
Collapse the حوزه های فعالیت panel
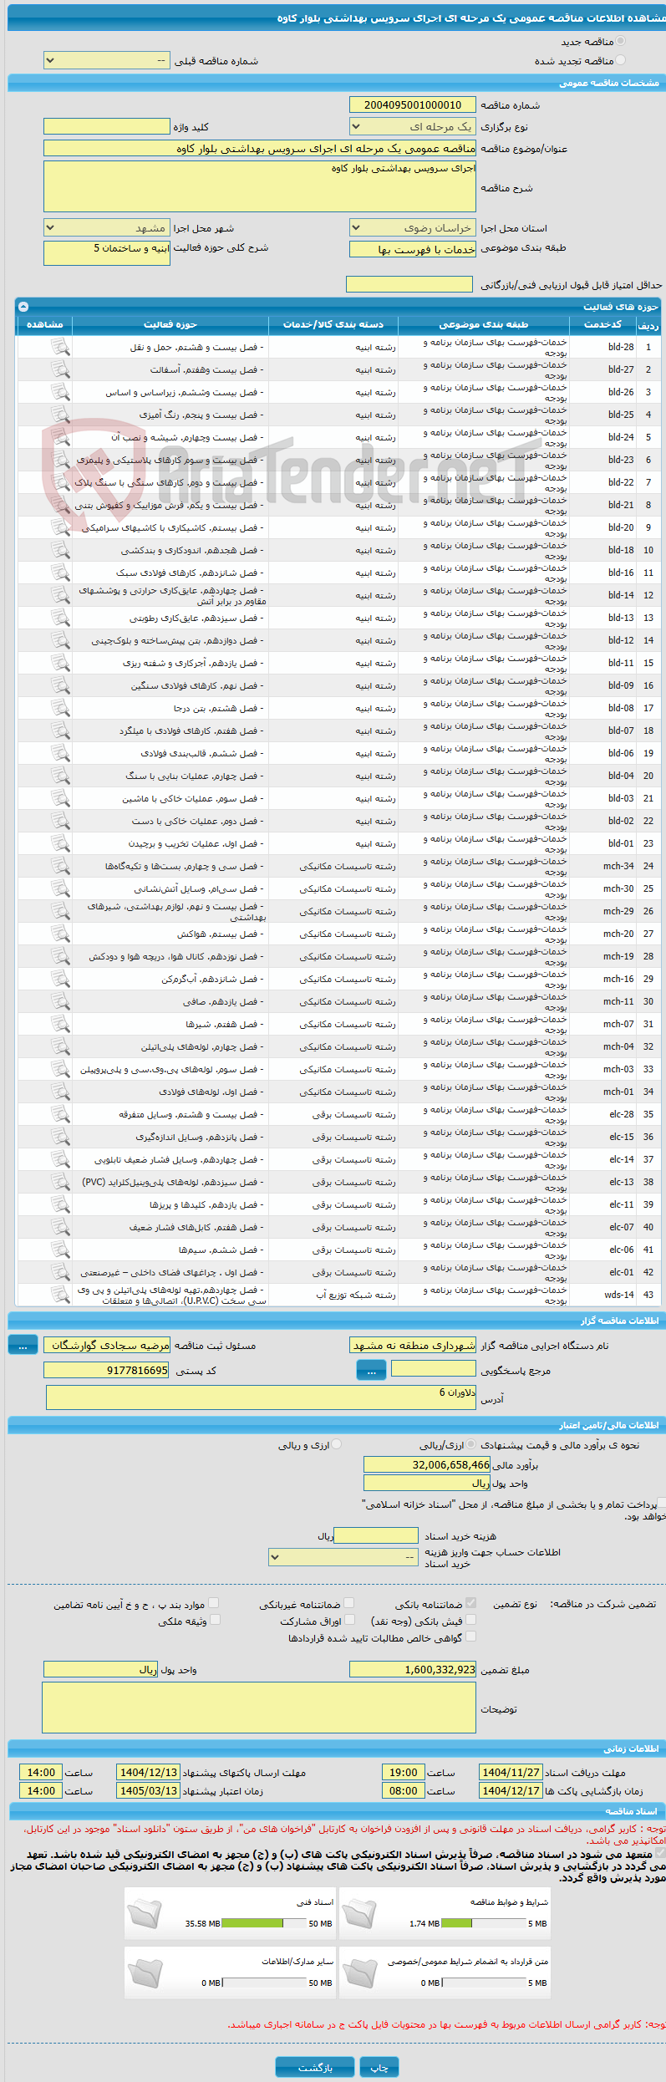tap(23, 307)
